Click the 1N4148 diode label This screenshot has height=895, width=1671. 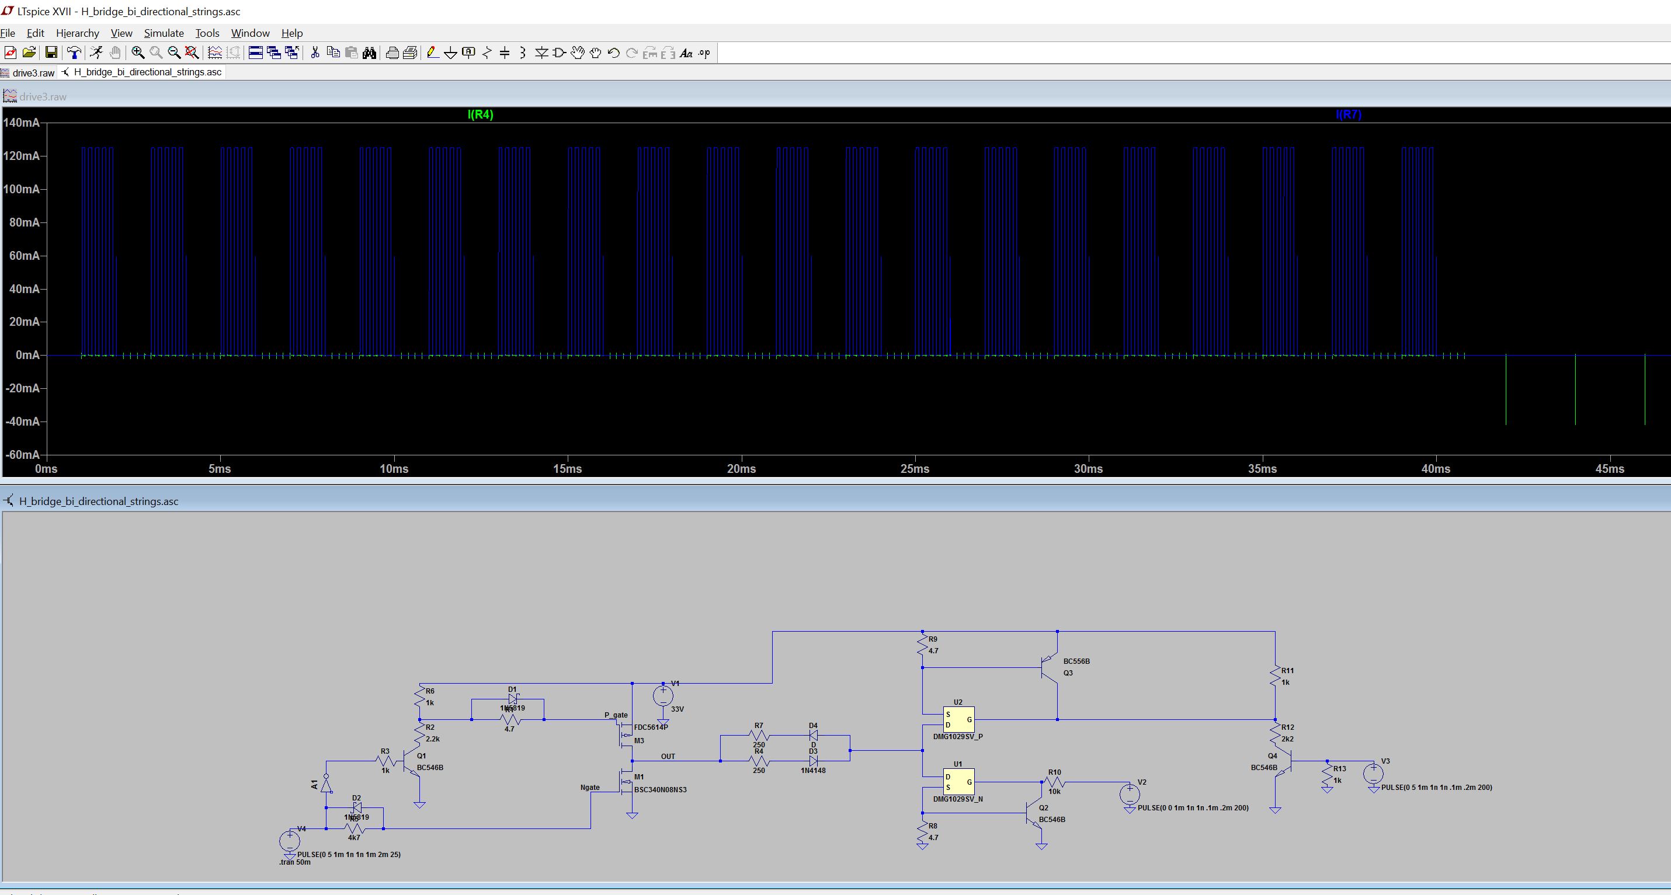tap(814, 771)
